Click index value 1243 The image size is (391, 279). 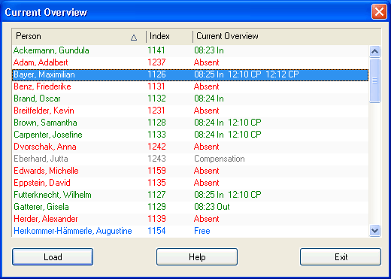coord(156,159)
